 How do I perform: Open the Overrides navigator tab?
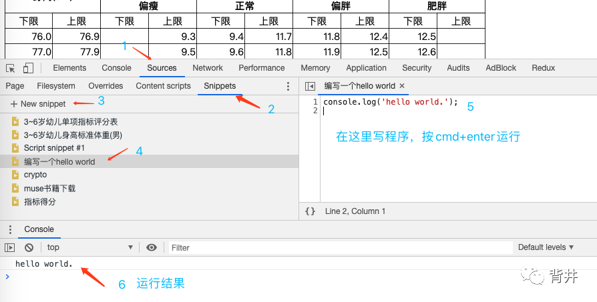click(x=106, y=86)
